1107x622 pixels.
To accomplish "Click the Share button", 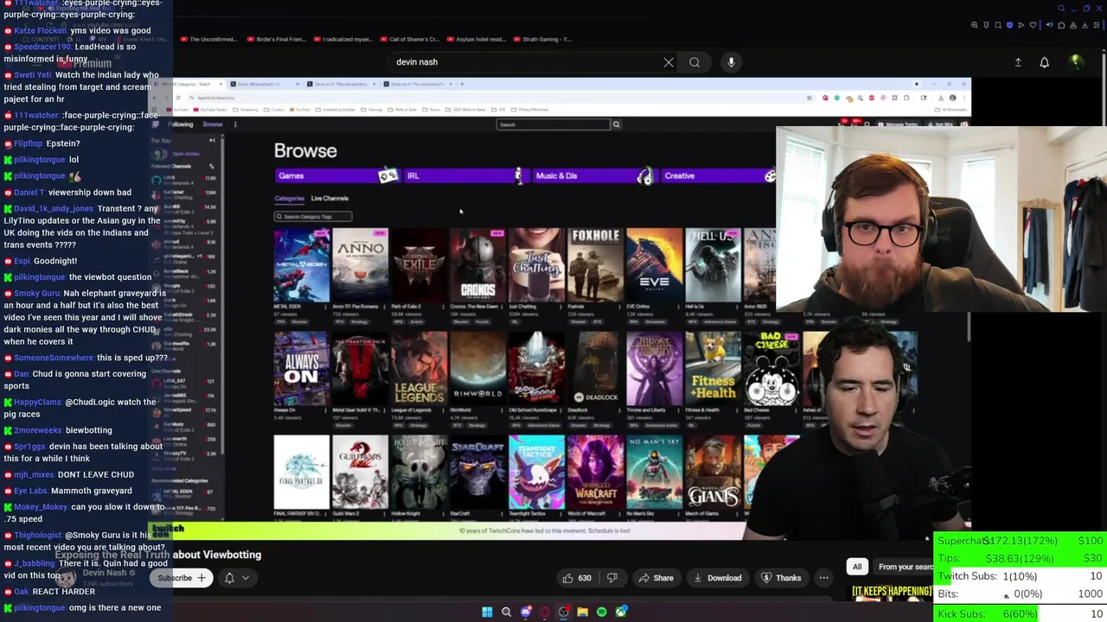I will (x=655, y=578).
